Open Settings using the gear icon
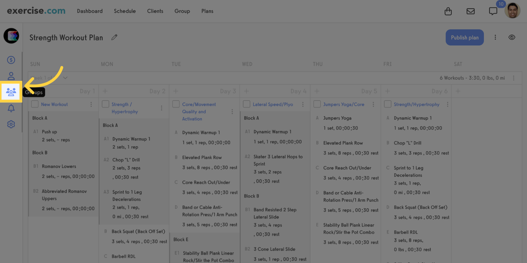This screenshot has width=527, height=263. pos(11,124)
